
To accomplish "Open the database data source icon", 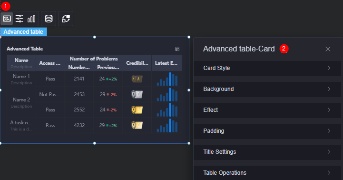I will pos(49,19).
